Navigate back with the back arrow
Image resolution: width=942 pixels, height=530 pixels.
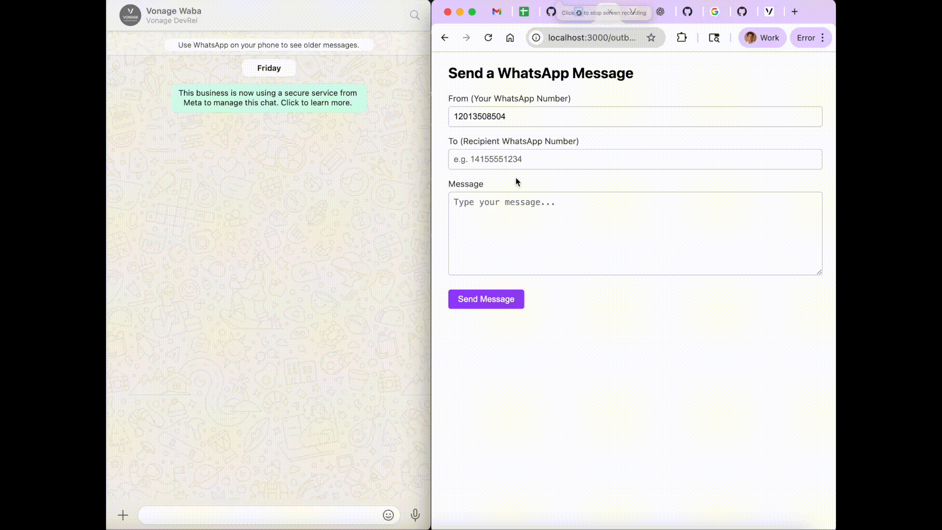pos(445,37)
